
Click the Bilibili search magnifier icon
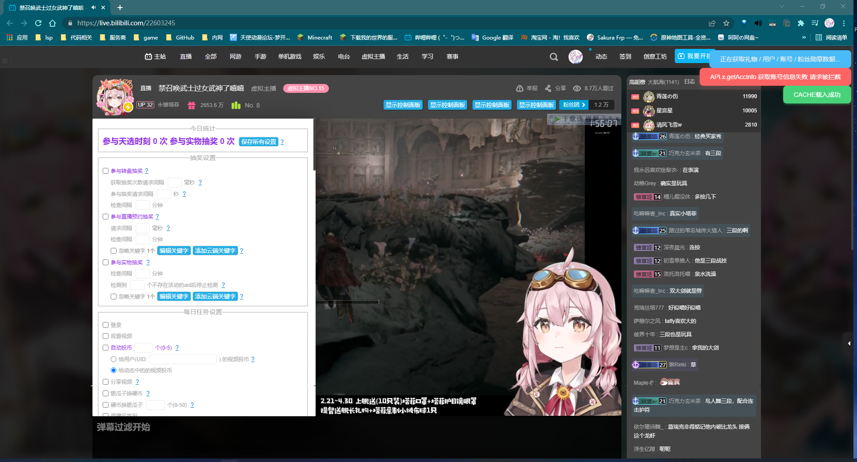[x=554, y=57]
